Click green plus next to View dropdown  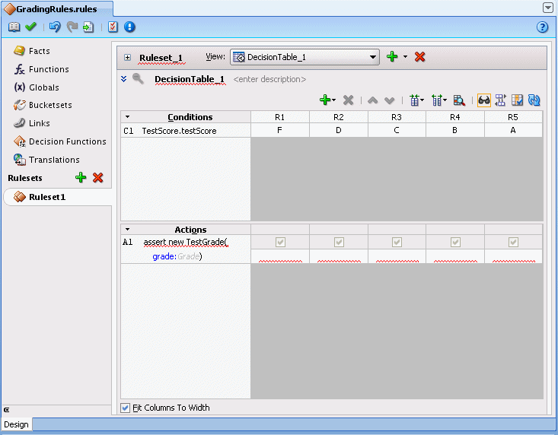coord(392,56)
